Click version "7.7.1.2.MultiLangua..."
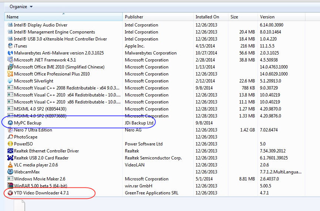 [x=280, y=172]
